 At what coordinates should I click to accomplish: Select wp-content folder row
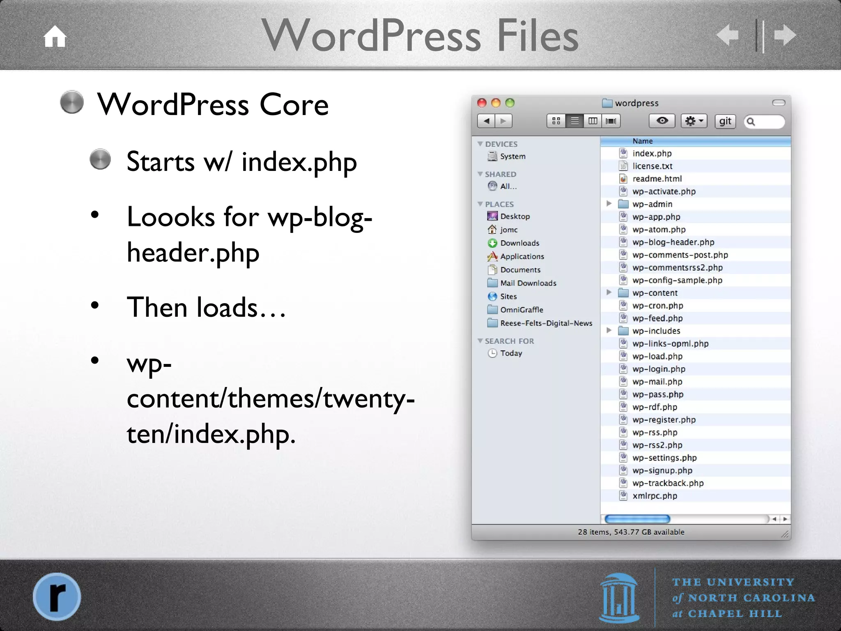(695, 293)
